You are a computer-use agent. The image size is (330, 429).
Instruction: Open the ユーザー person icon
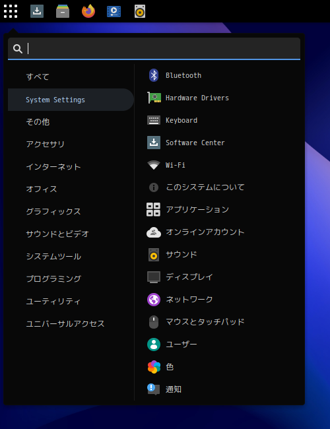click(x=154, y=345)
